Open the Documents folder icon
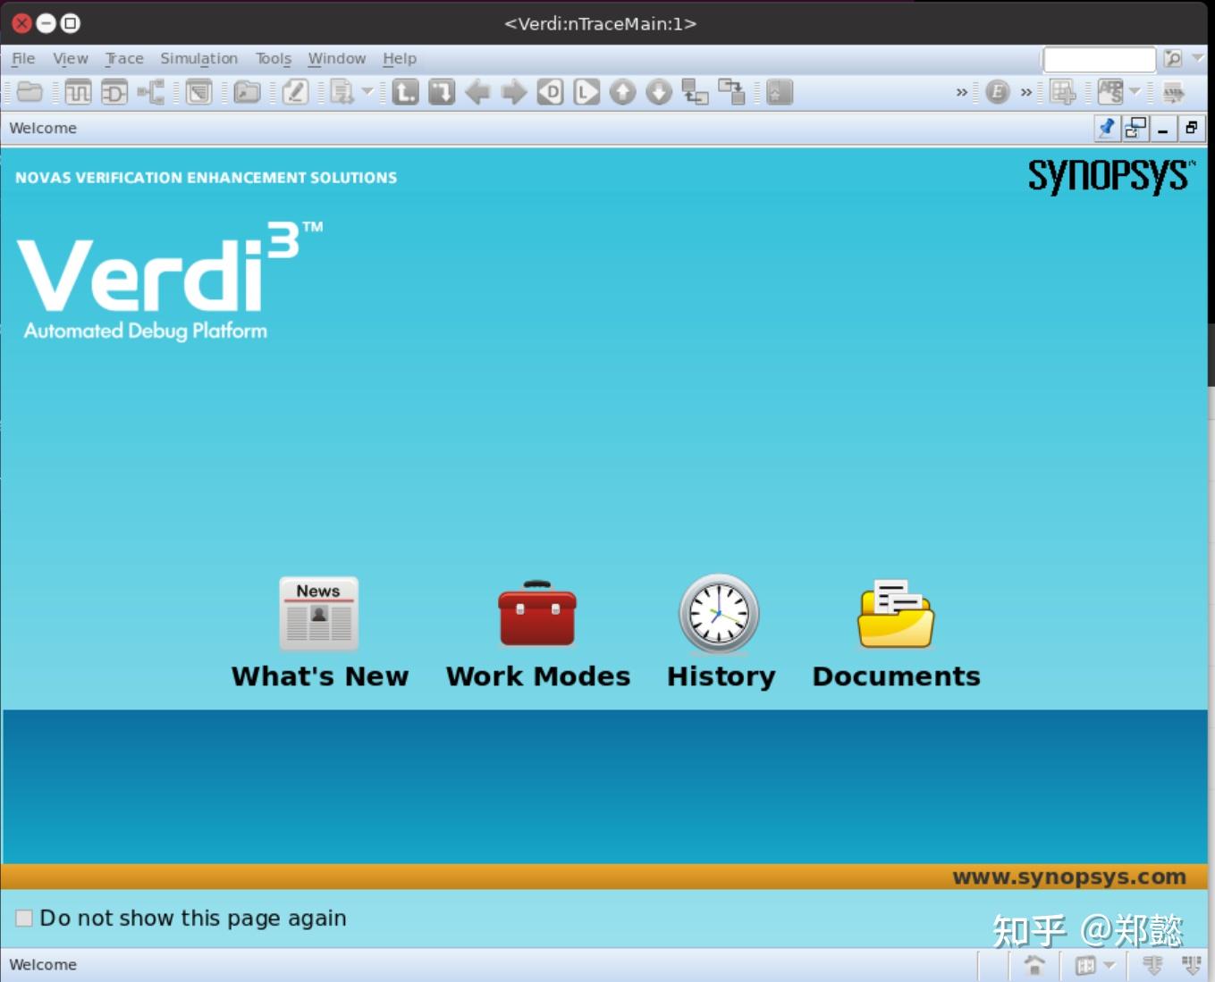This screenshot has height=982, width=1215. click(896, 614)
